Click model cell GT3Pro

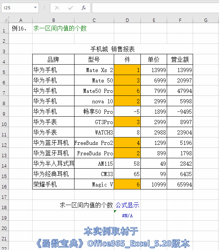[94, 122]
